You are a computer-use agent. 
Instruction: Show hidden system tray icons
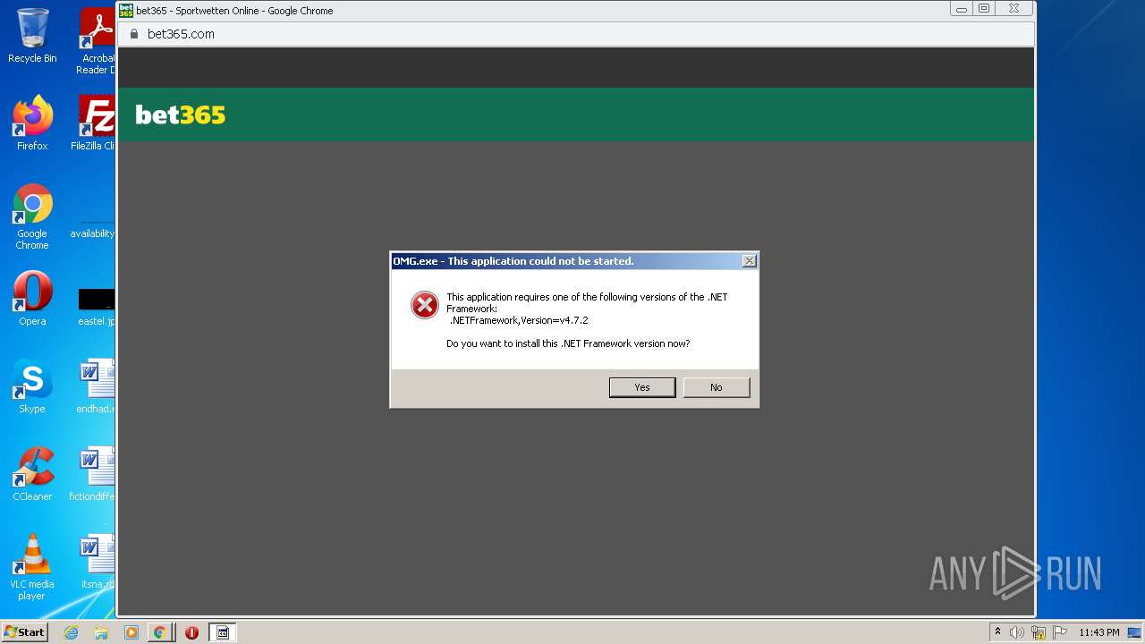point(997,632)
